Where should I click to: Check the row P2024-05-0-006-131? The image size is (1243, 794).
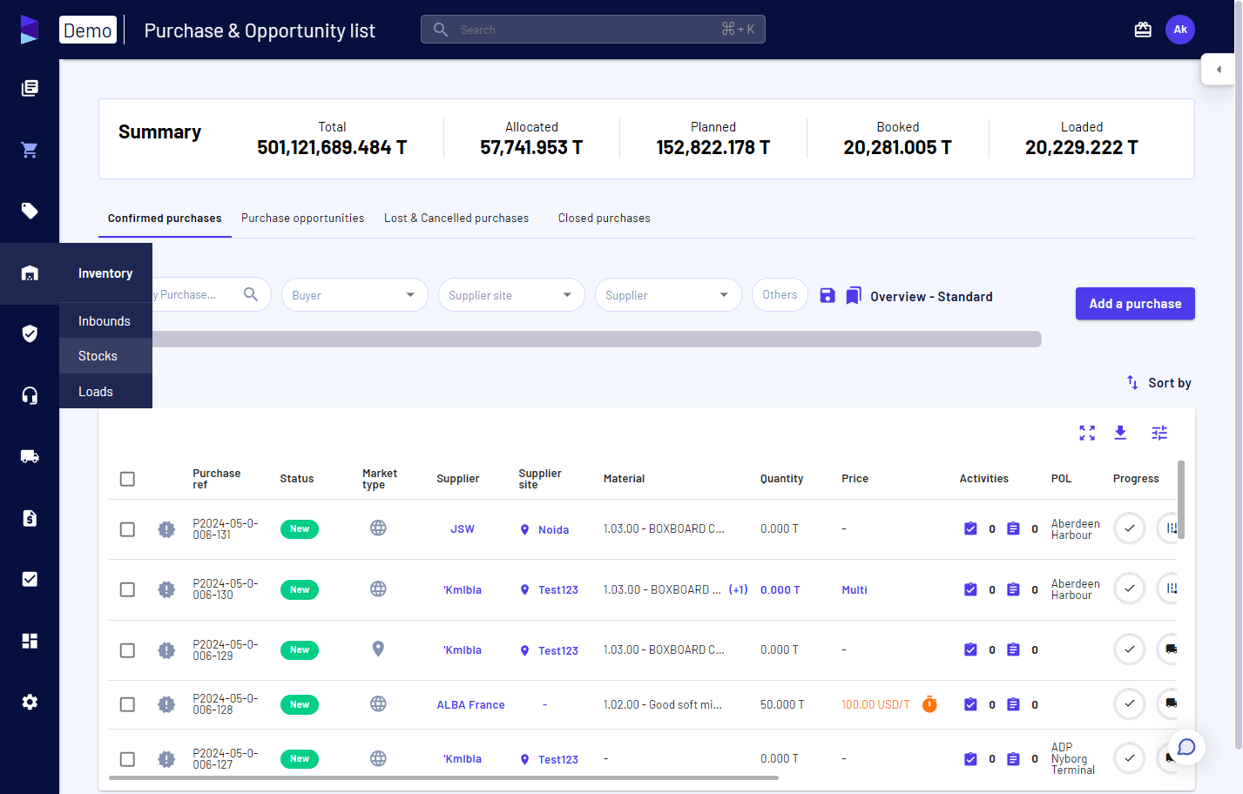(127, 529)
